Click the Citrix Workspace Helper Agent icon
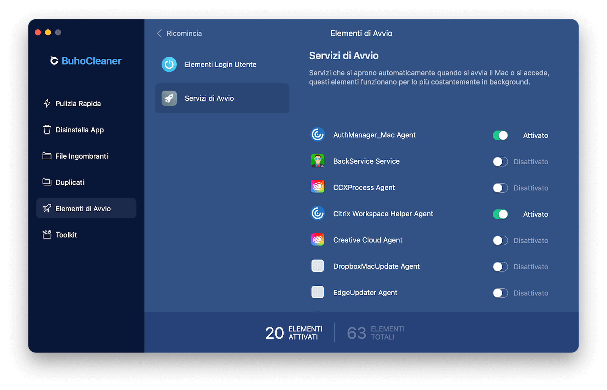The image size is (607, 390). (x=318, y=213)
